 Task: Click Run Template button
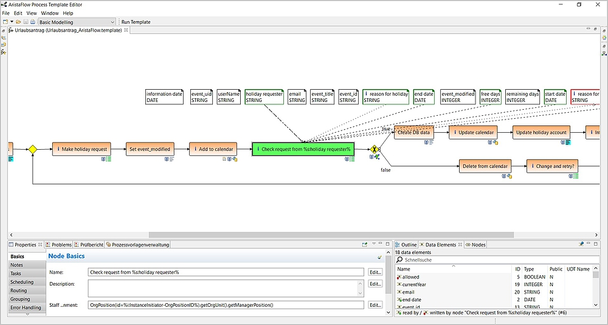[x=136, y=22]
